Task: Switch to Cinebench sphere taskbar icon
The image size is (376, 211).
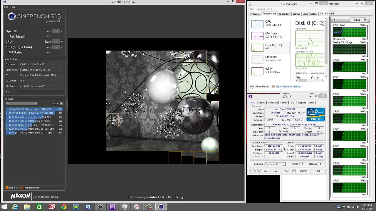Action: [161, 207]
